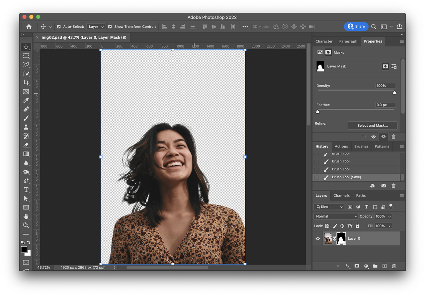Select the Eyedropper tool
This screenshot has height=296, width=425.
26,100
